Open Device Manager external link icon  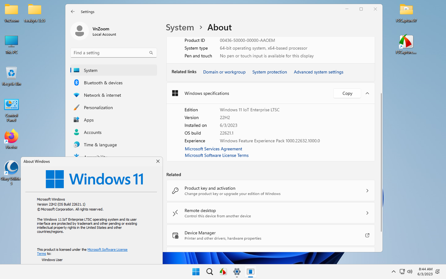pyautogui.click(x=367, y=235)
